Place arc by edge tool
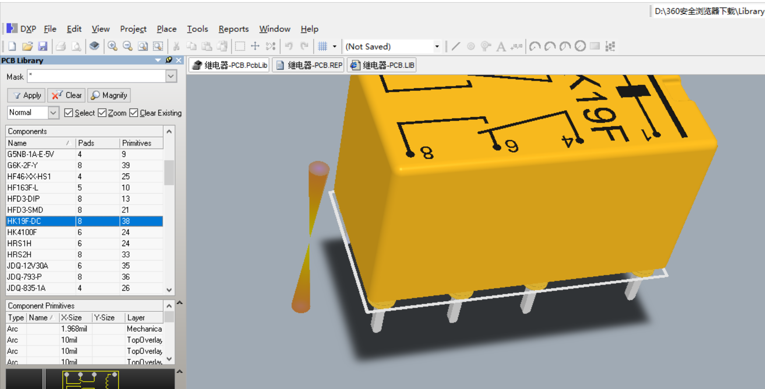This screenshot has width=765, height=389. tap(550, 46)
